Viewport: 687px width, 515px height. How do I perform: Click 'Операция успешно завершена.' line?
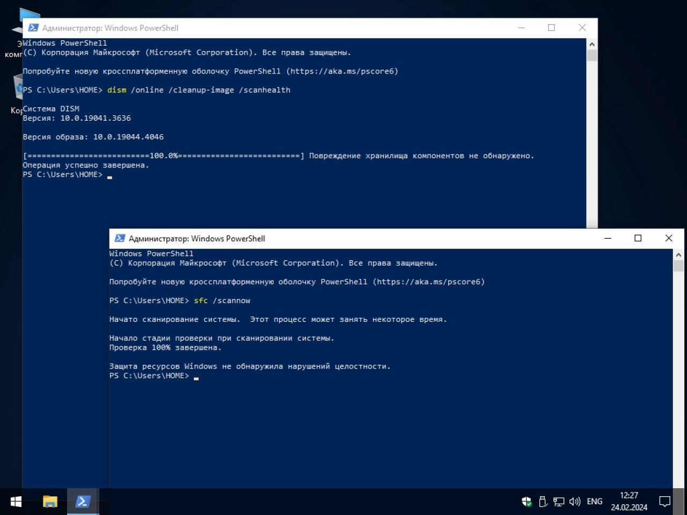tap(86, 165)
